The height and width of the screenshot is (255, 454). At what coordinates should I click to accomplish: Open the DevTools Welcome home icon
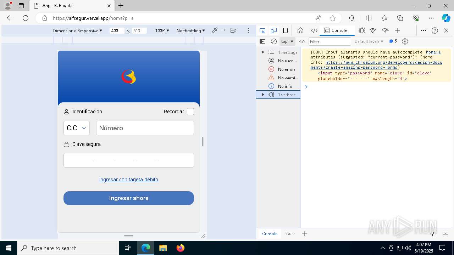coord(300,30)
